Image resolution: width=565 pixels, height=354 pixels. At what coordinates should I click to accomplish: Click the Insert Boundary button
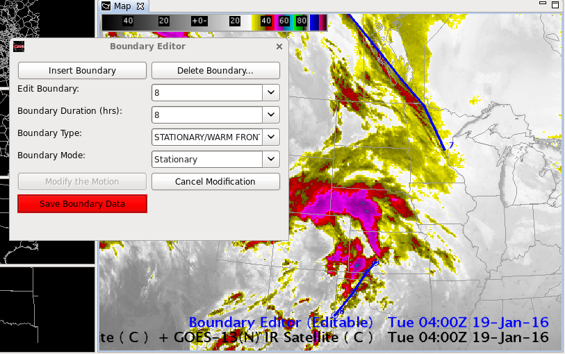pos(82,71)
